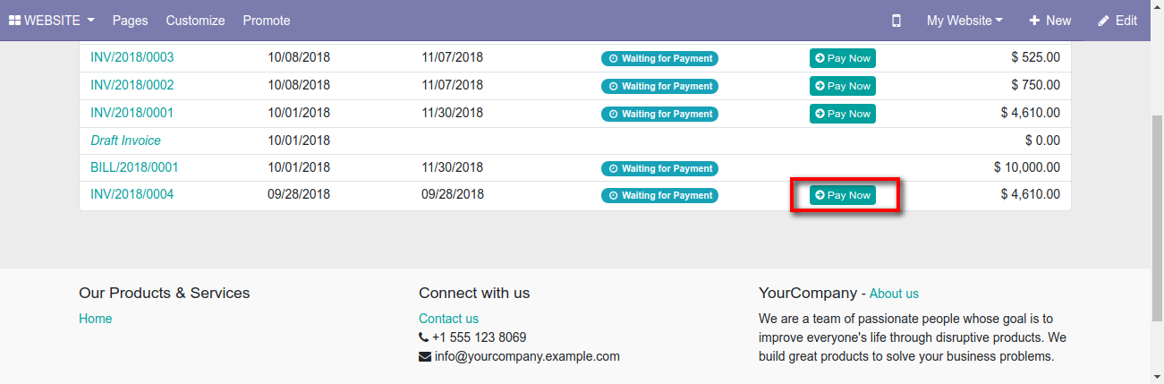The image size is (1164, 384).
Task: Click the plus icon beside New
Action: pyautogui.click(x=1034, y=21)
